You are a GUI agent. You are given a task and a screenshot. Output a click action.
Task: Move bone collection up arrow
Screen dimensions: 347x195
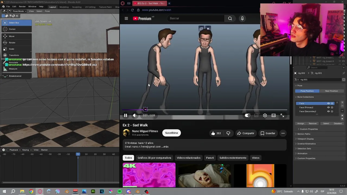342,116
